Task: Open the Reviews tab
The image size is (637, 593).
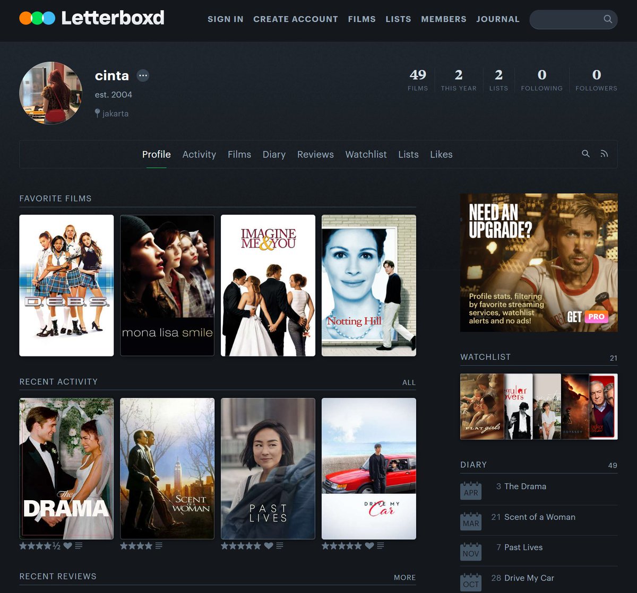Action: point(315,154)
